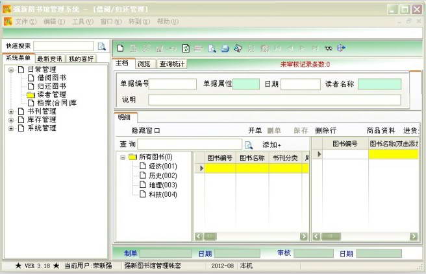This screenshot has width=426, height=274.
Task: Click the 删除行 button
Action: (326, 131)
